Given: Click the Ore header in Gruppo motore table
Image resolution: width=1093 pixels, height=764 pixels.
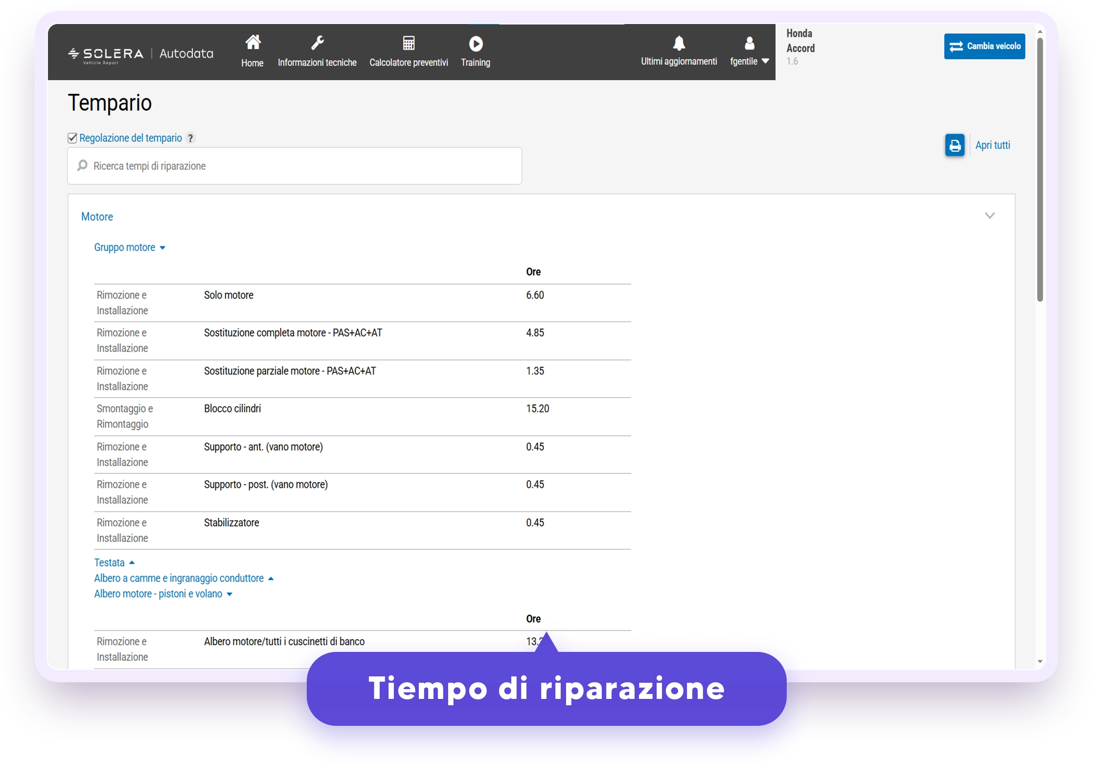Looking at the screenshot, I should pyautogui.click(x=533, y=272).
